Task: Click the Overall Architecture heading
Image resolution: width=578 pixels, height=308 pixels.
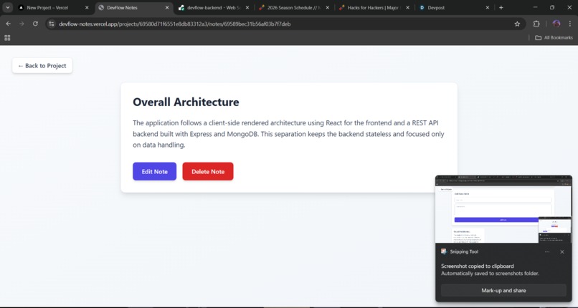Action: [186, 102]
